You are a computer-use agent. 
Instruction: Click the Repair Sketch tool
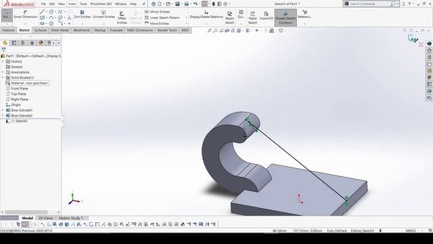coord(229,18)
